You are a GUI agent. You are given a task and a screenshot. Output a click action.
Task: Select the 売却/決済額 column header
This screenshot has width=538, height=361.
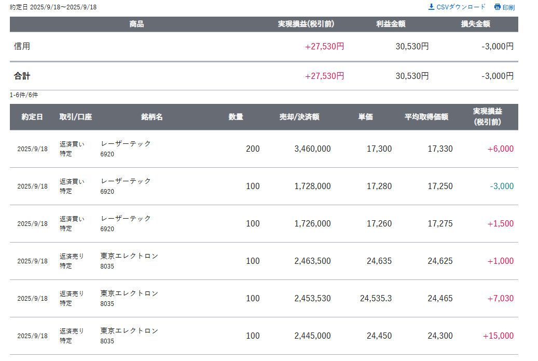(x=299, y=117)
